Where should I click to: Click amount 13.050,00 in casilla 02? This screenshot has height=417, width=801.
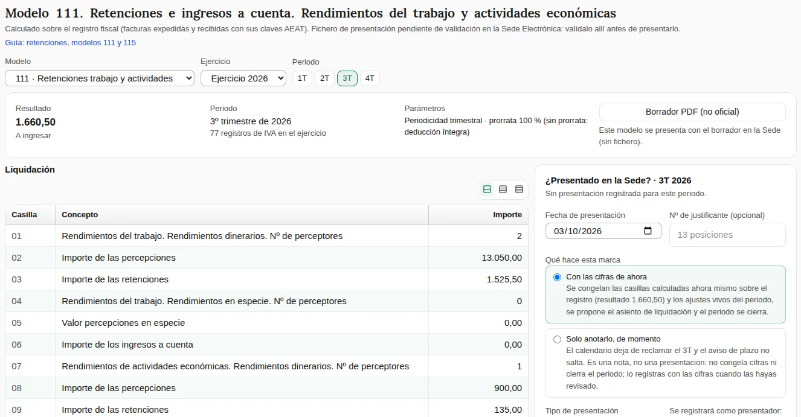click(x=501, y=258)
